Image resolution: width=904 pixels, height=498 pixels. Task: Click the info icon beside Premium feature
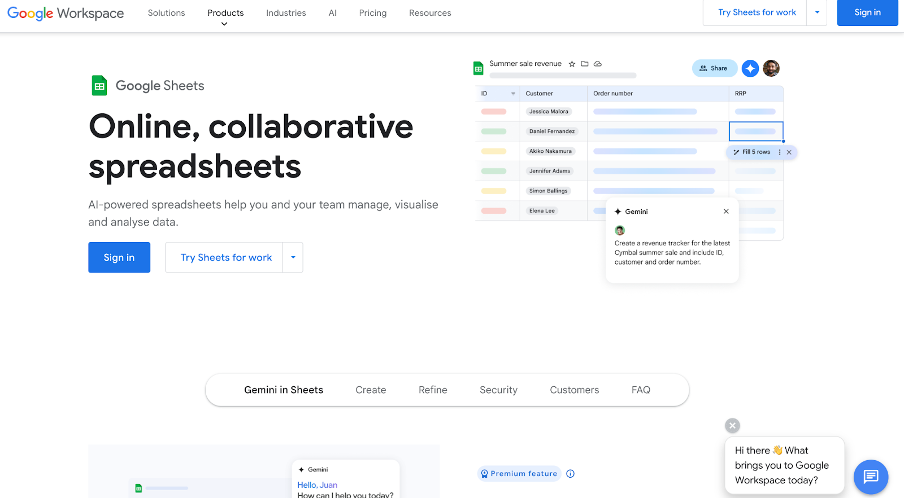[x=571, y=474]
